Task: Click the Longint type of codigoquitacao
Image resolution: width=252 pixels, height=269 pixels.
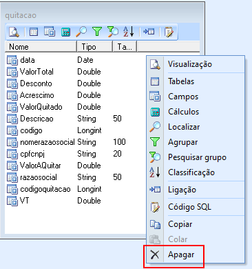Action: (90, 189)
